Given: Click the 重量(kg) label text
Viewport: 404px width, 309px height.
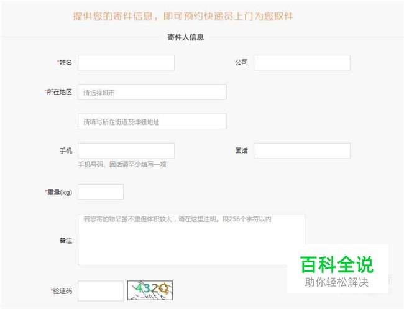Looking at the screenshot, I should pyautogui.click(x=58, y=192).
